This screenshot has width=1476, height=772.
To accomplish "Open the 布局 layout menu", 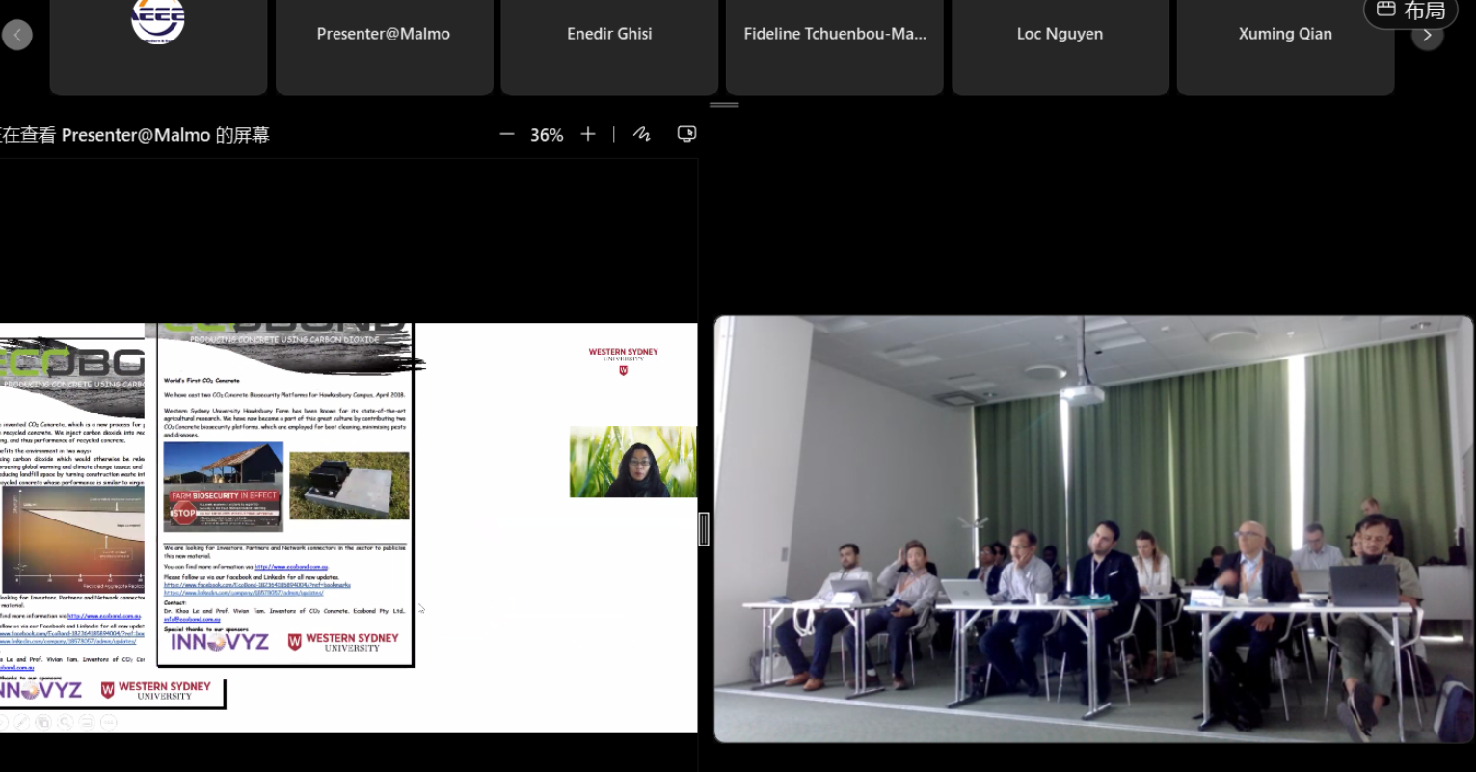I will [x=1411, y=12].
